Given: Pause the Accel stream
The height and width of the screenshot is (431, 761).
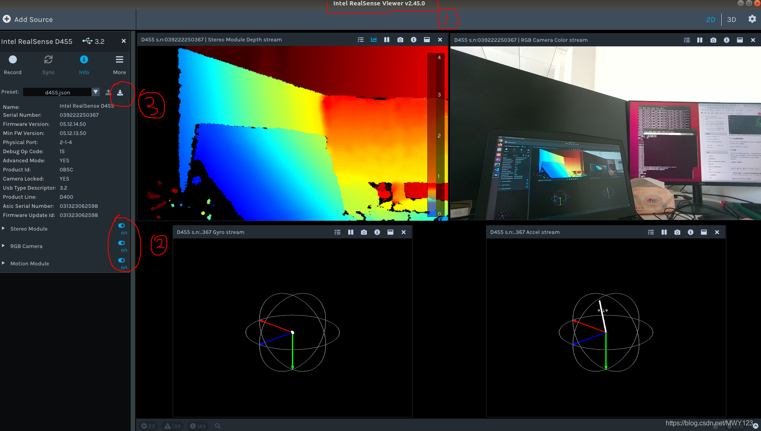Looking at the screenshot, I should [664, 232].
